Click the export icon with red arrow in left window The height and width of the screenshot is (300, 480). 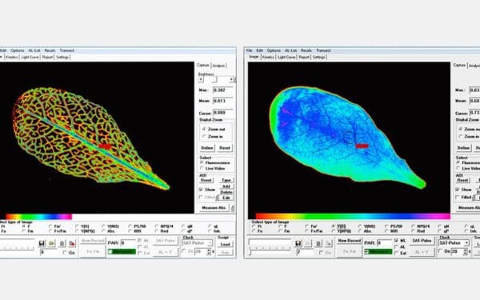coord(72,243)
